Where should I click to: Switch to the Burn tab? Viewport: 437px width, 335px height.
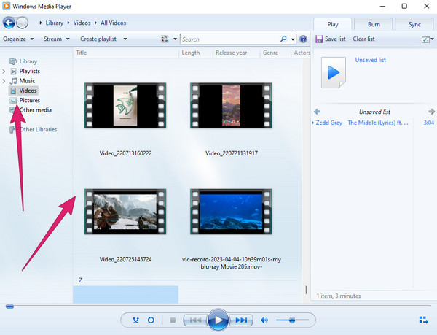374,24
